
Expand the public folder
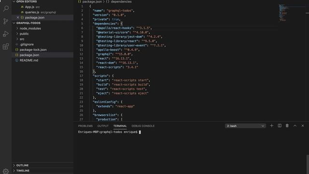(17, 34)
